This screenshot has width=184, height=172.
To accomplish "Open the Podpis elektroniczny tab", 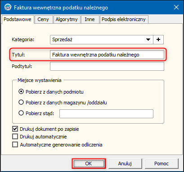I will [124, 19].
